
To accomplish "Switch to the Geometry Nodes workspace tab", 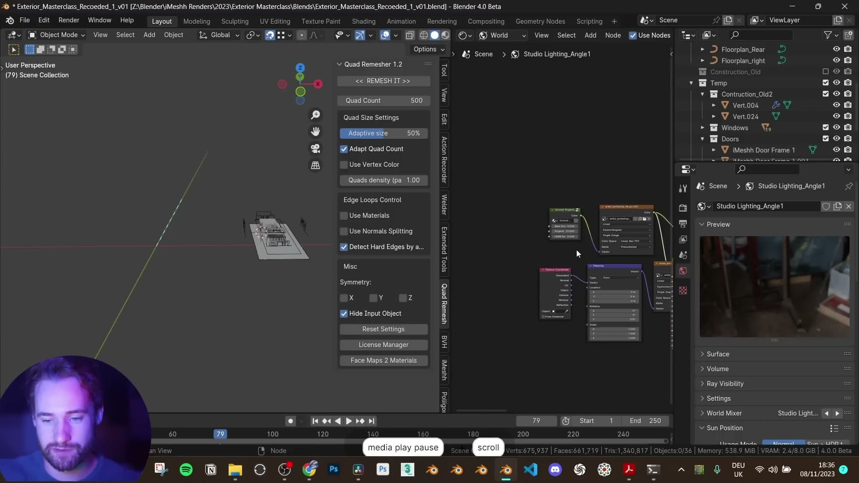I will coord(540,21).
